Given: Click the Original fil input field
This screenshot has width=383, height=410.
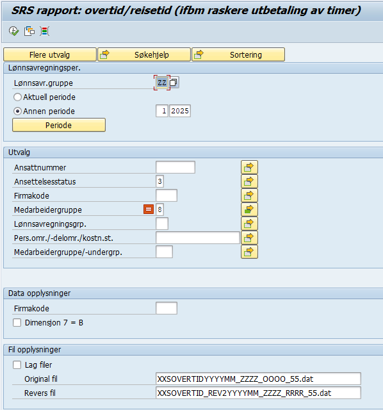Looking at the screenshot, I should tap(258, 379).
